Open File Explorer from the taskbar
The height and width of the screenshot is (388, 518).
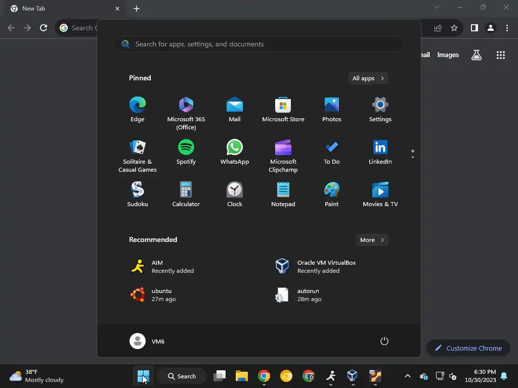241,376
